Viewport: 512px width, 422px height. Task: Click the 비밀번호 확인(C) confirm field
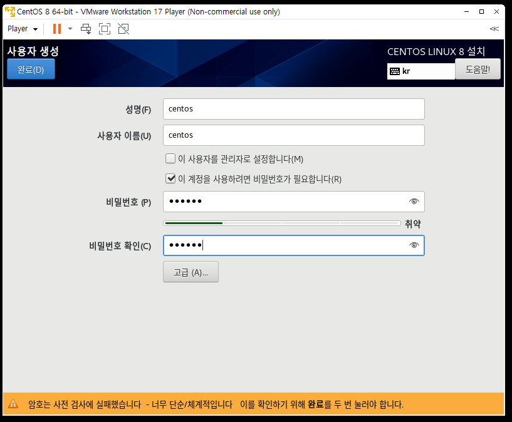tap(293, 245)
